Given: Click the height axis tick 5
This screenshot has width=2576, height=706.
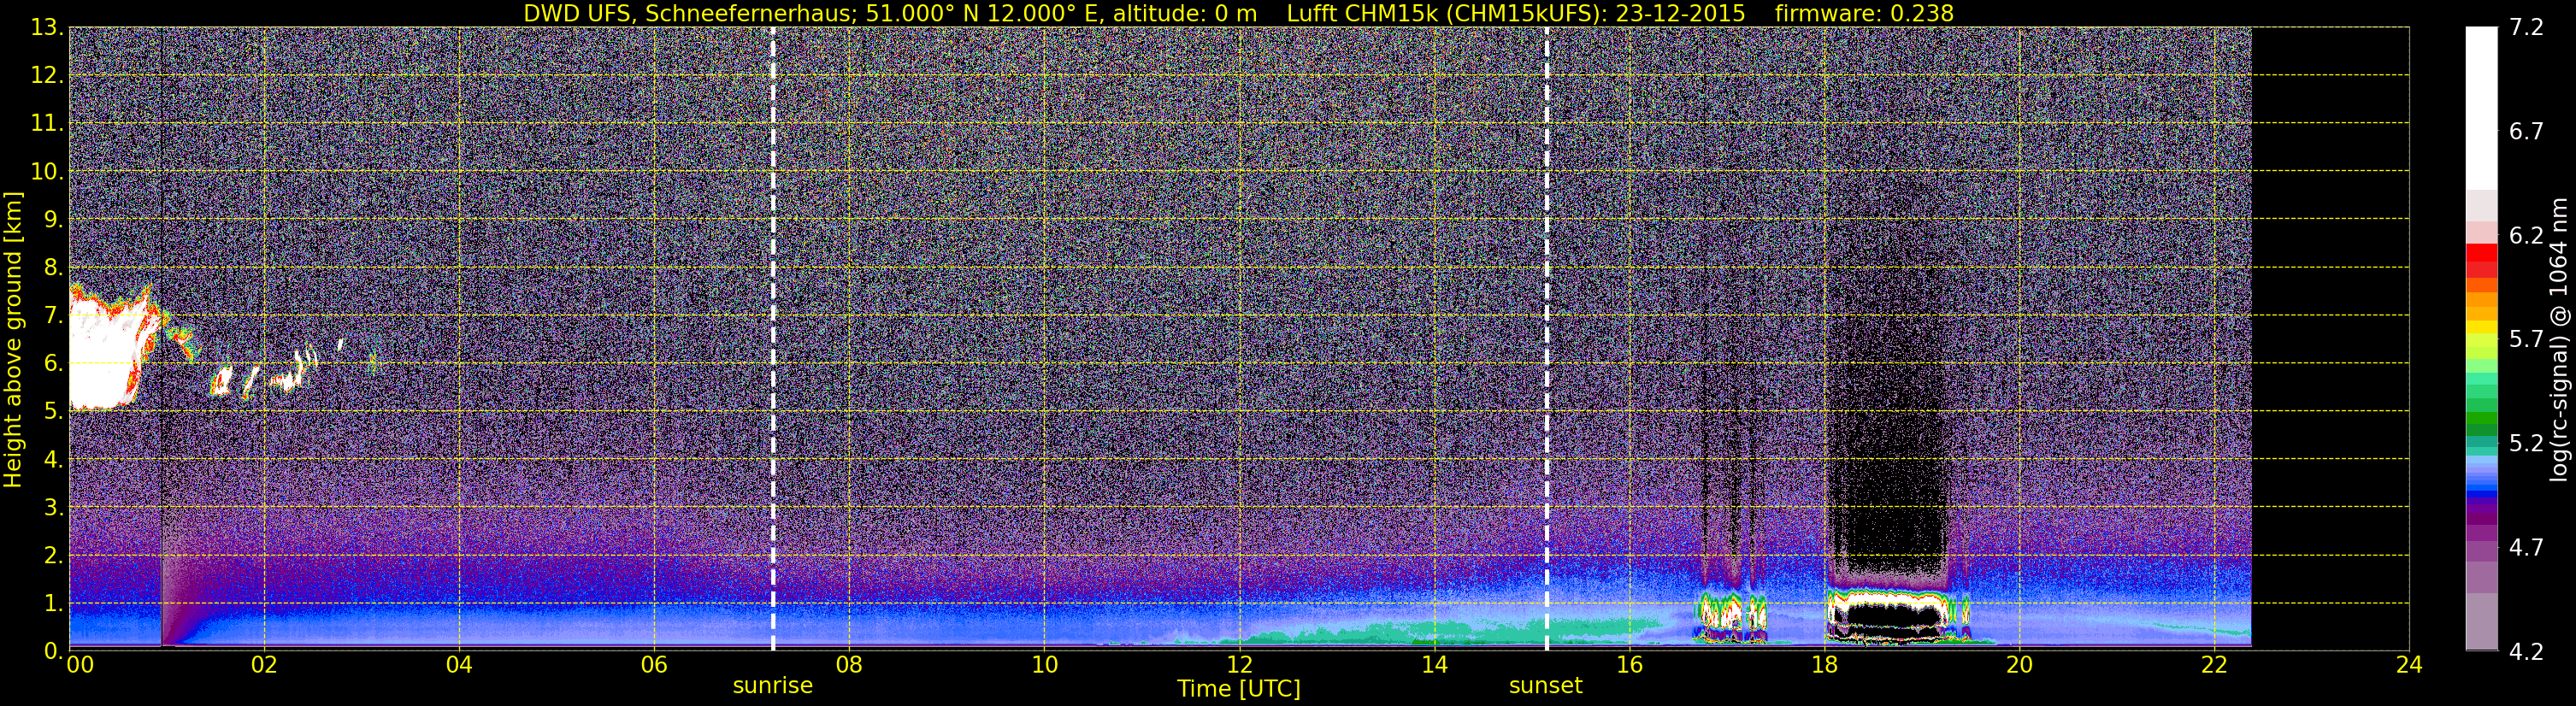Looking at the screenshot, I should tap(52, 412).
